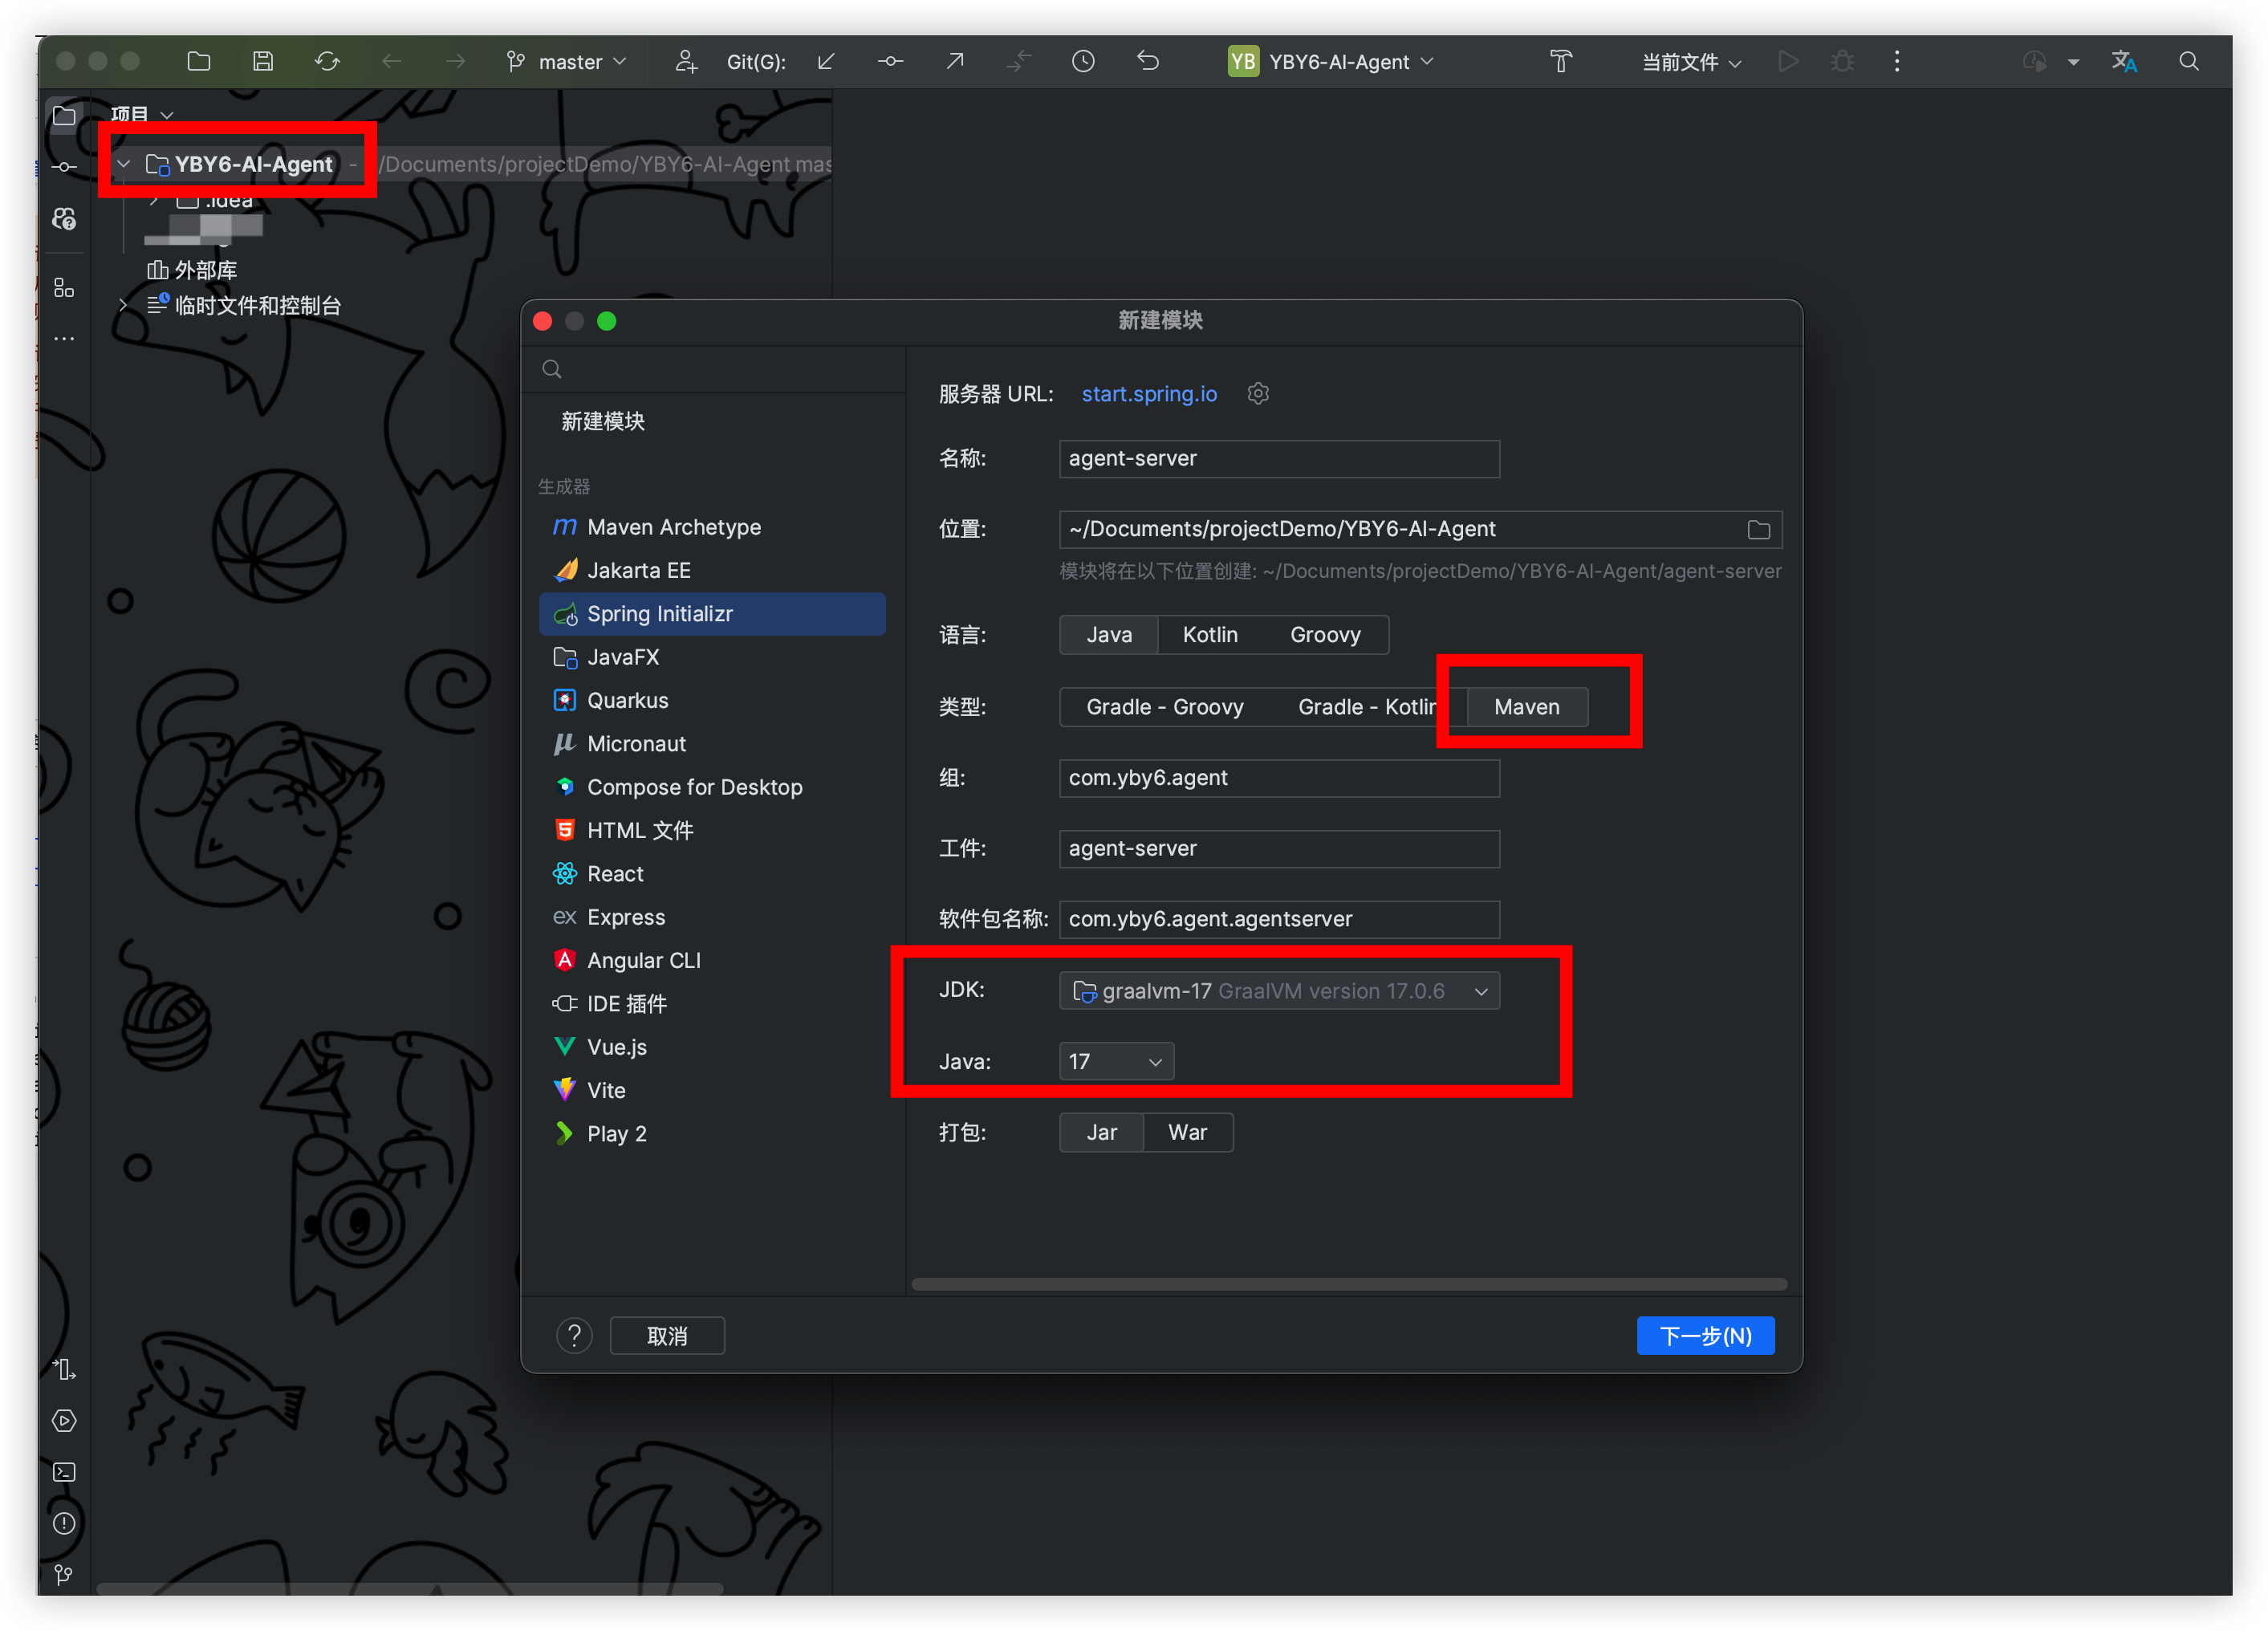Expand the .idea folder node

click(154, 200)
